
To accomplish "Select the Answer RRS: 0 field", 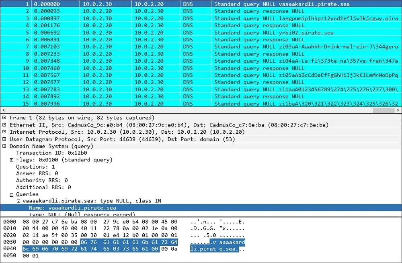I will [x=37, y=173].
